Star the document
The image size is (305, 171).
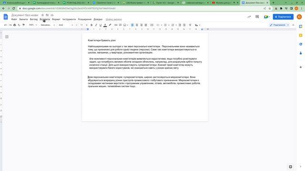(42, 15)
